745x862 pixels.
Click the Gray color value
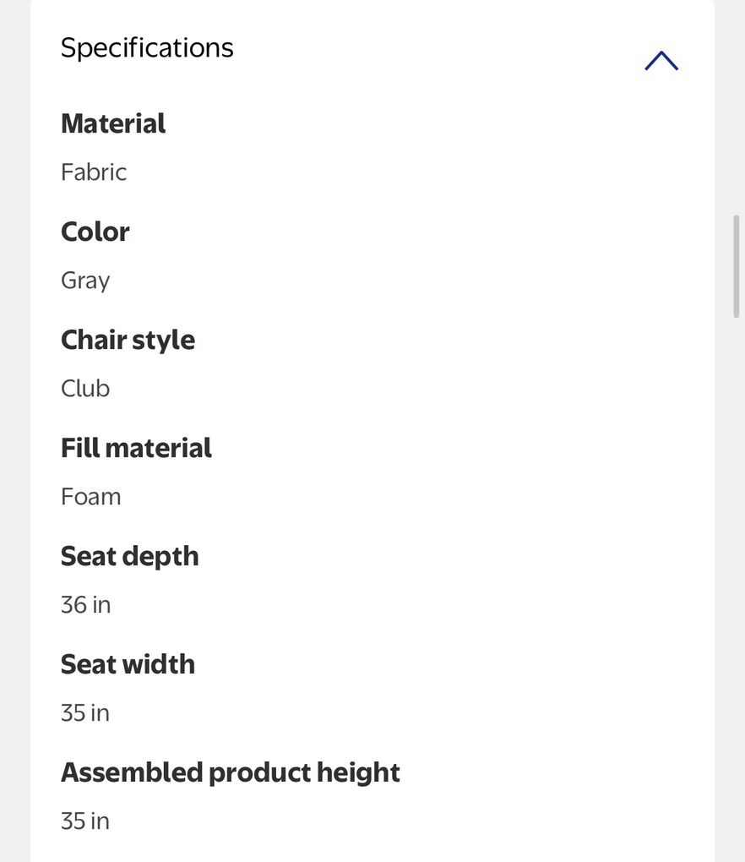click(x=85, y=281)
